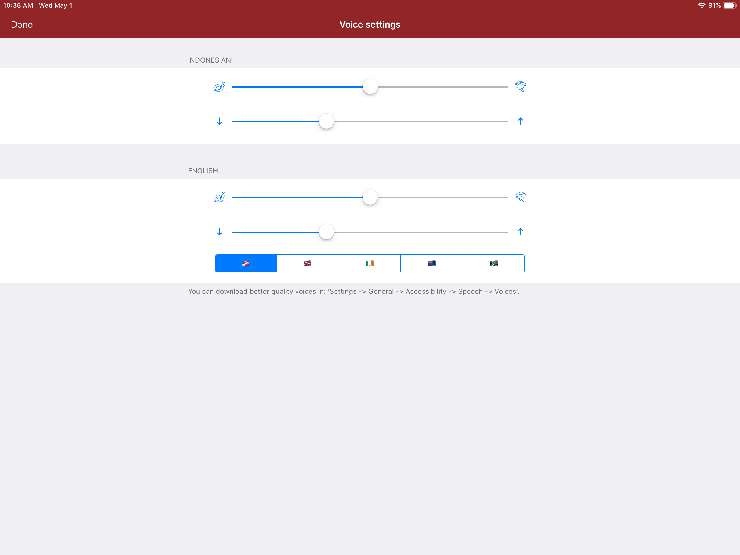Tap the rabbit icon in the English section
740x555 pixels.
[x=521, y=197]
